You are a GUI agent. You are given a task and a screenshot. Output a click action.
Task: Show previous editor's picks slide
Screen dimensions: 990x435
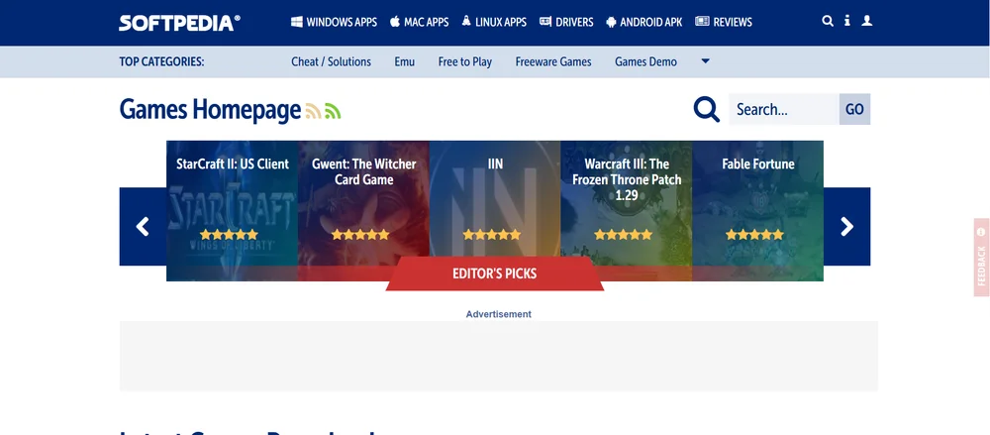[x=143, y=226]
